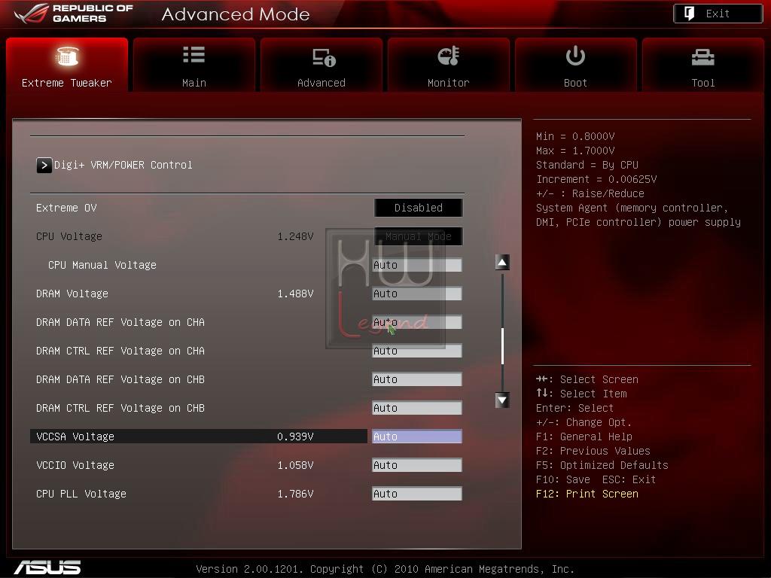The width and height of the screenshot is (771, 578).
Task: Click the Advanced Mode title
Action: [x=236, y=14]
